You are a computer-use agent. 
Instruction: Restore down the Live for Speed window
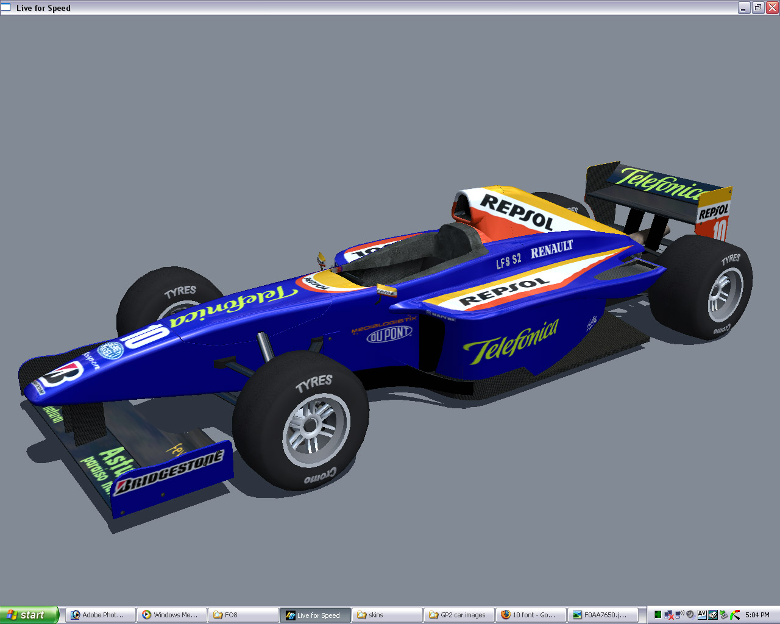click(758, 7)
